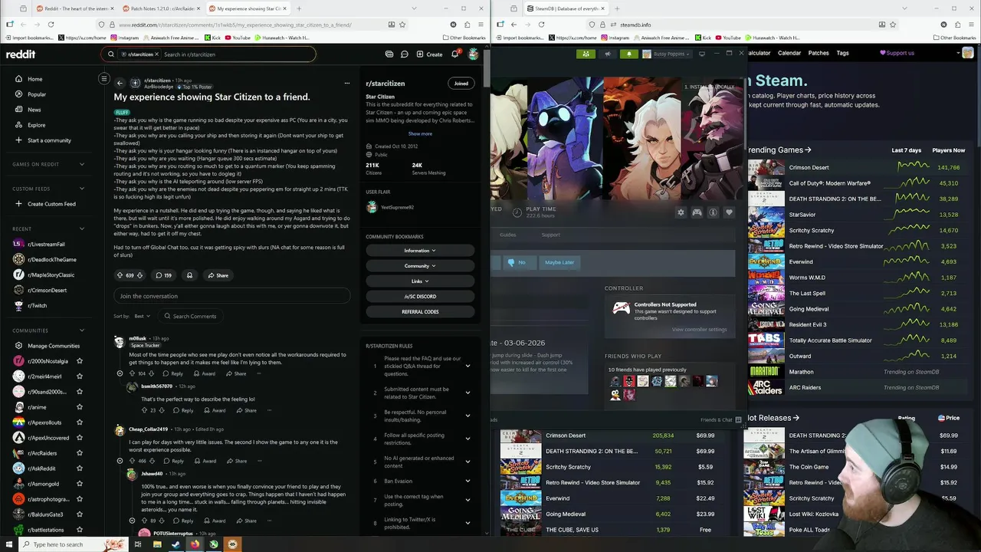Open the Sort by Best dropdown
The image size is (981, 552).
[x=141, y=316]
